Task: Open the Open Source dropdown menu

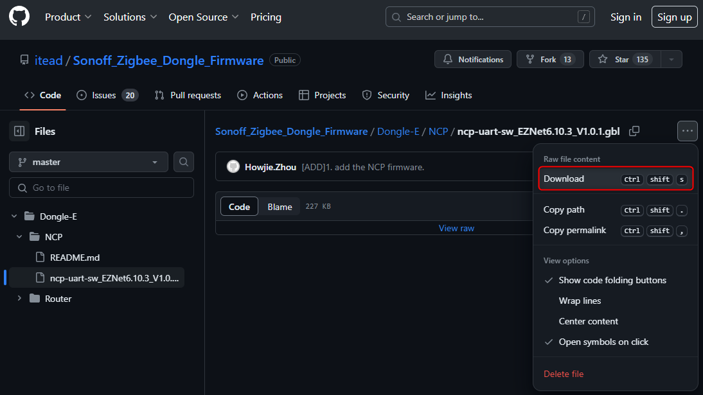Action: (x=204, y=17)
